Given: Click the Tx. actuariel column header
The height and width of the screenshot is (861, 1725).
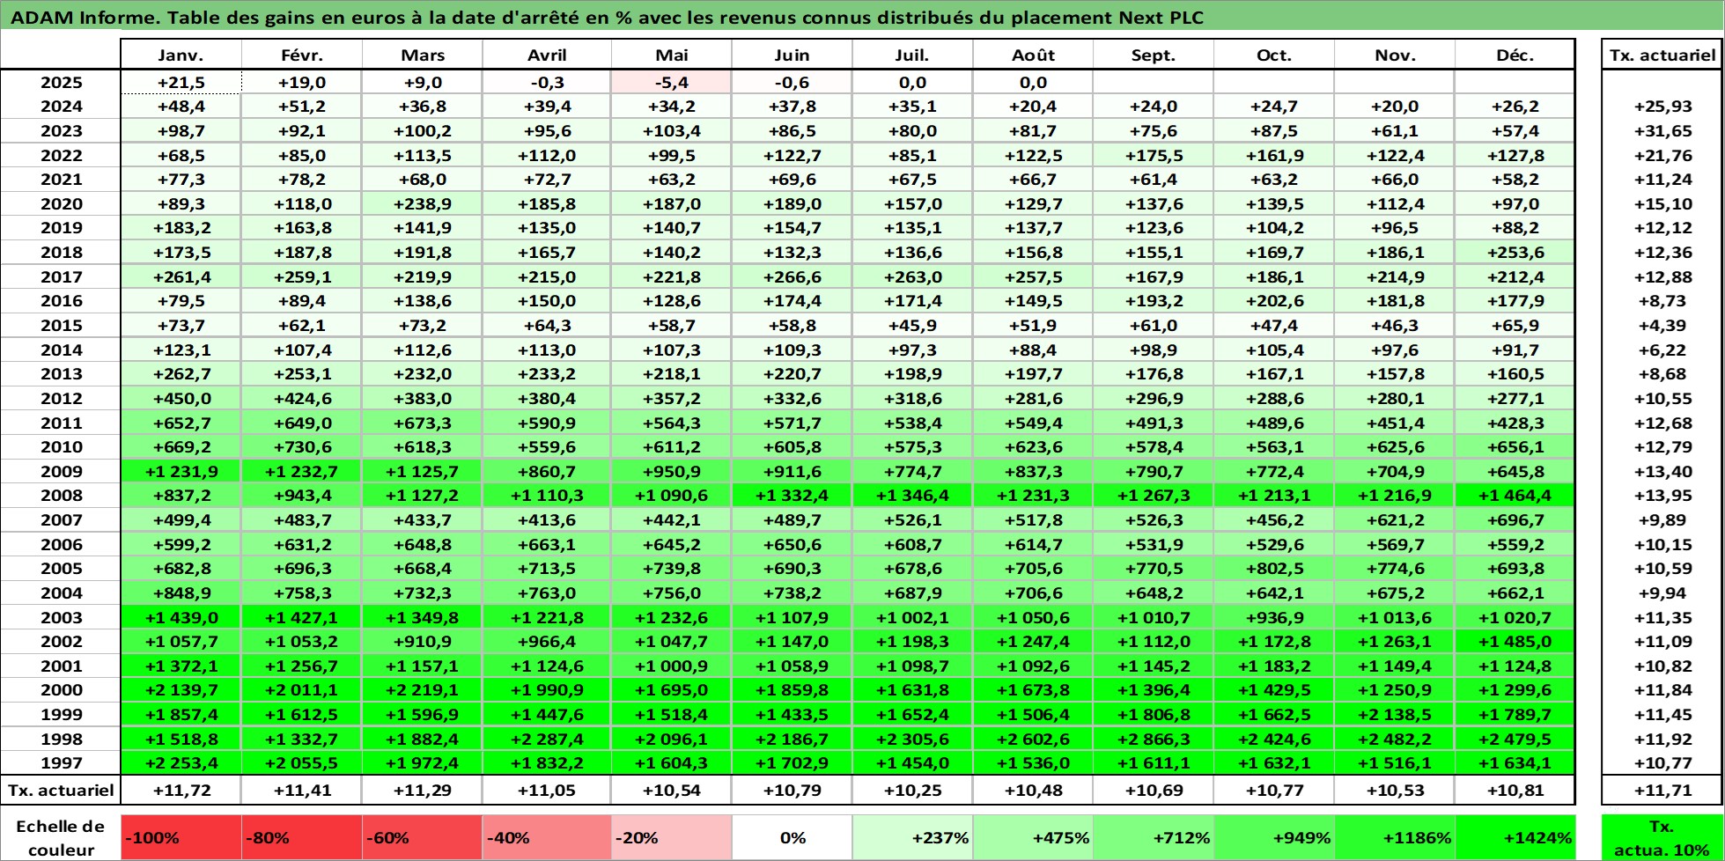Looking at the screenshot, I should [1662, 55].
